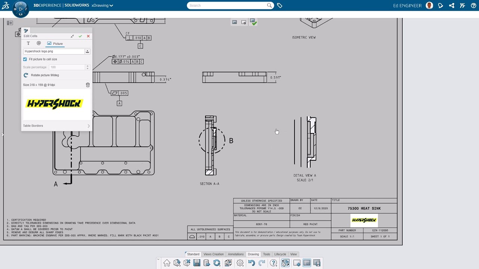Click the search magnifier icon
Screen dimensions: 479x269
pos(269,6)
